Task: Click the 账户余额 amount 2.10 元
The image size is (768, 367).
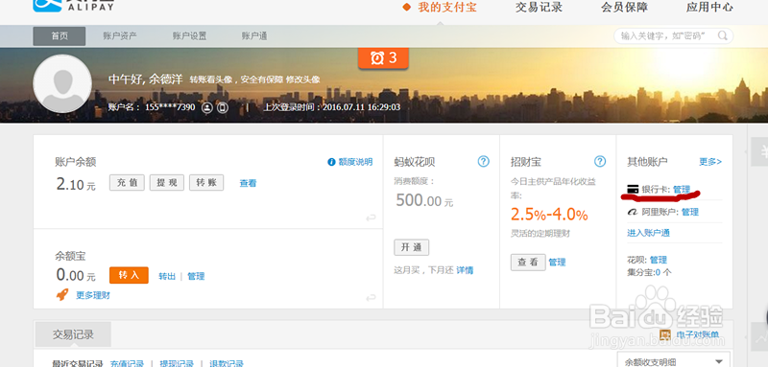Action: click(76, 184)
